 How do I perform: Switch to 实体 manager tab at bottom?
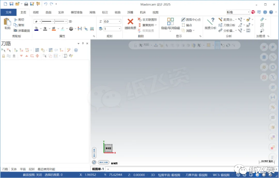pyautogui.click(x=14, y=169)
